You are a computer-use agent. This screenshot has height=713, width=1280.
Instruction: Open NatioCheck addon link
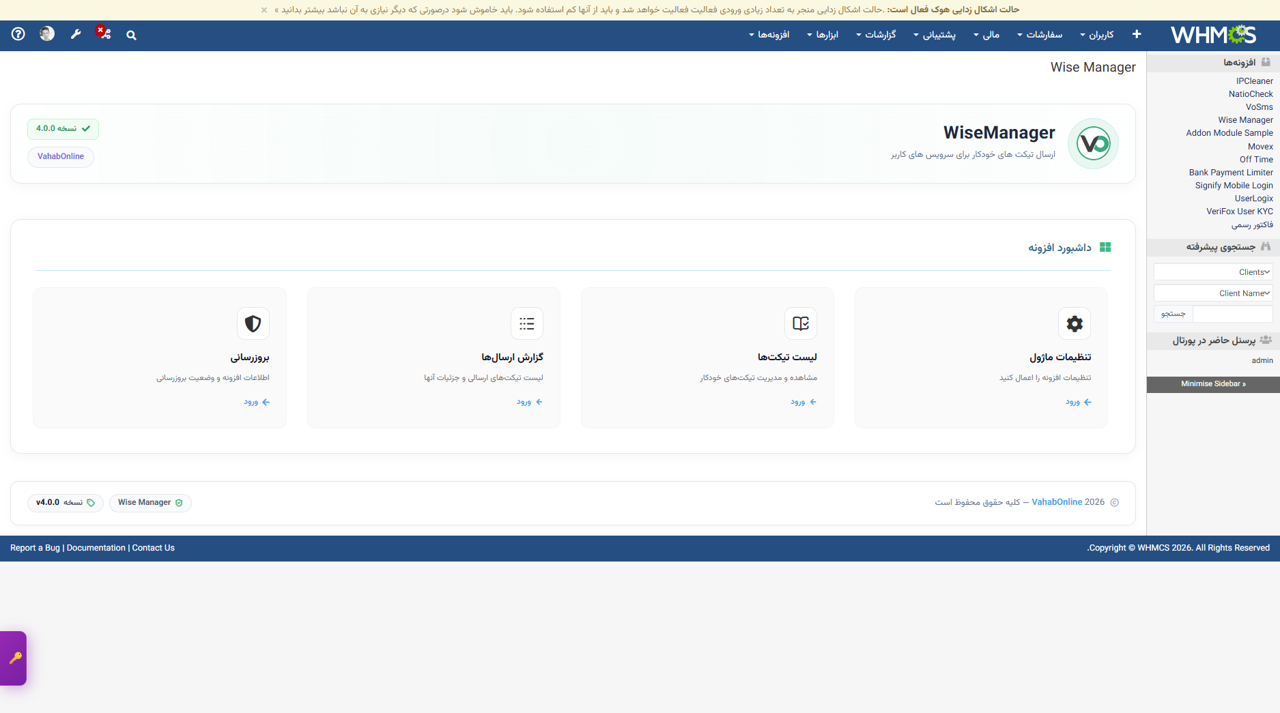click(x=1251, y=94)
